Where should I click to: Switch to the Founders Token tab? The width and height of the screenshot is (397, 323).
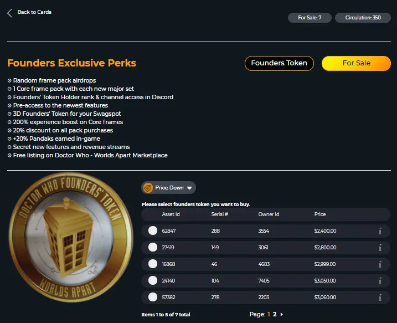pyautogui.click(x=279, y=63)
